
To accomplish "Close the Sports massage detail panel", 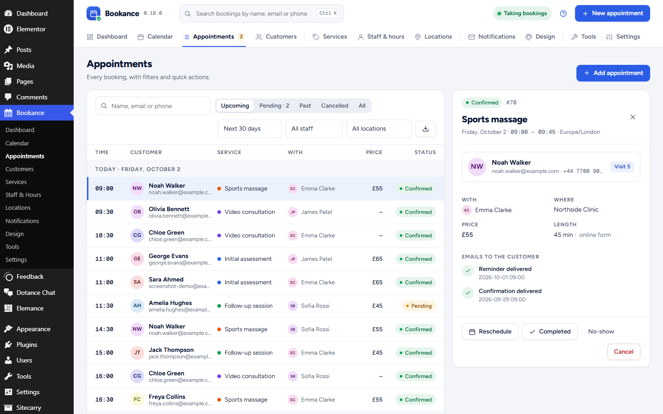I will coord(633,117).
